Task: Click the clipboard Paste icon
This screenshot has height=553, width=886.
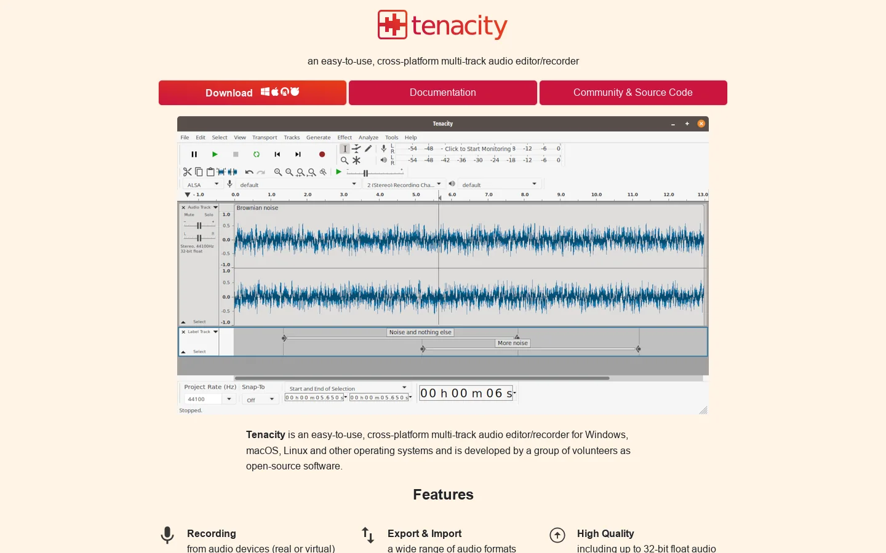Action: pyautogui.click(x=210, y=172)
